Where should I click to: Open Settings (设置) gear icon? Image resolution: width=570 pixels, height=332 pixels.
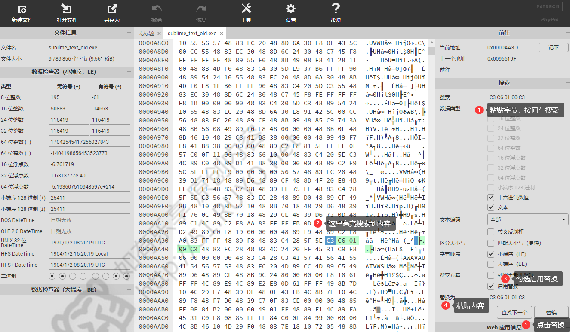291,9
